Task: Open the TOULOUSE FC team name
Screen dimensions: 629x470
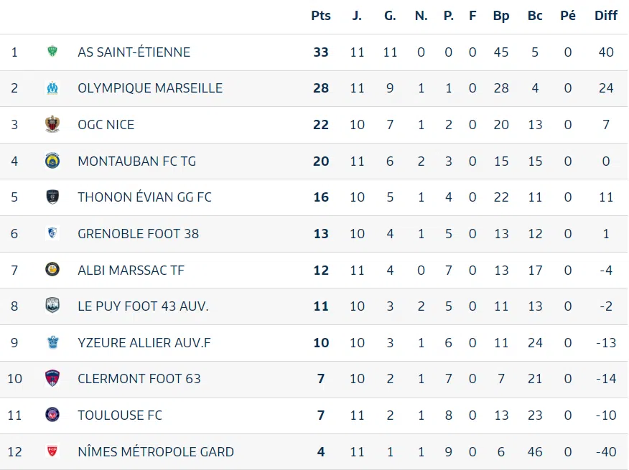Action: click(x=120, y=415)
